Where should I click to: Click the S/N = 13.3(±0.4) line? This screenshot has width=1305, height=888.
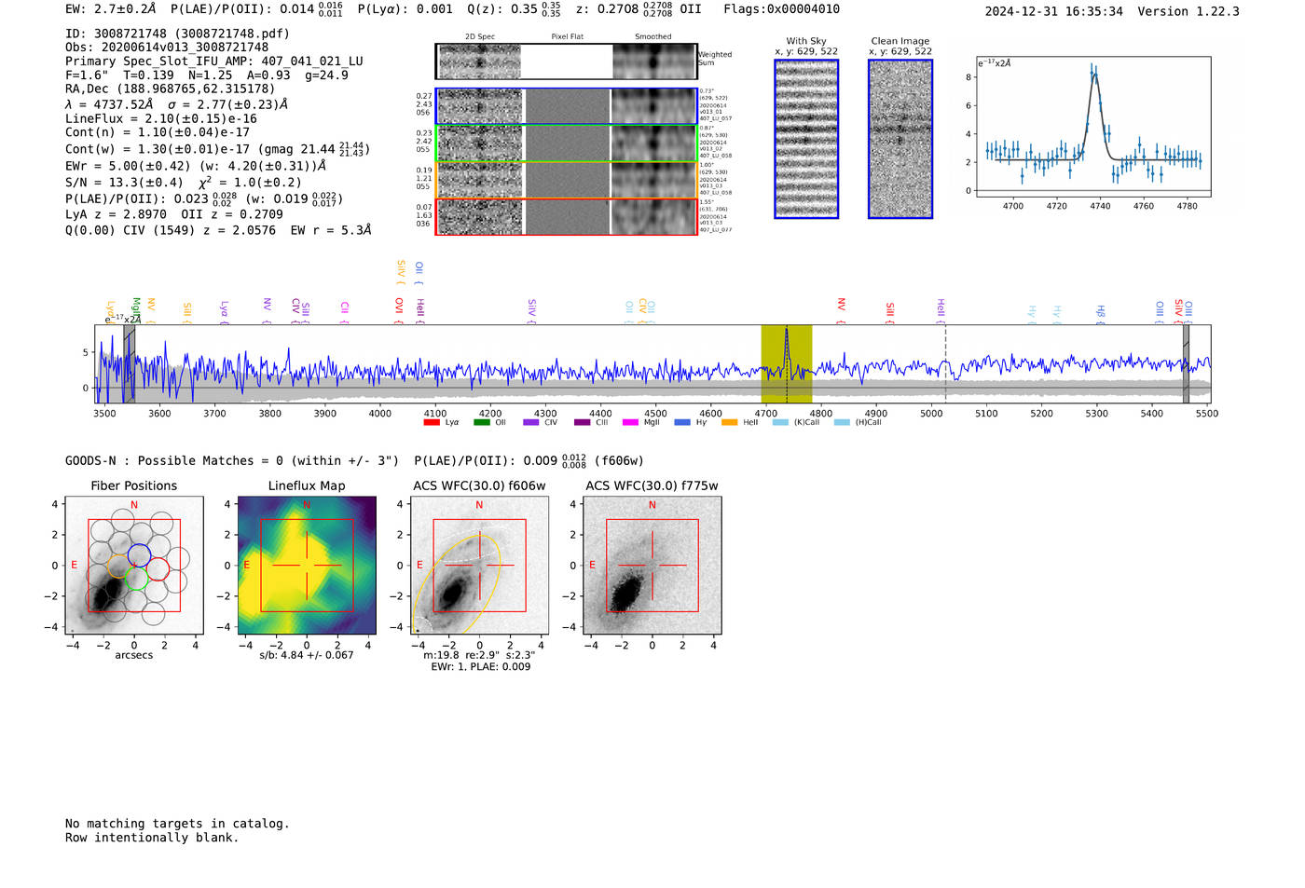[x=184, y=183]
